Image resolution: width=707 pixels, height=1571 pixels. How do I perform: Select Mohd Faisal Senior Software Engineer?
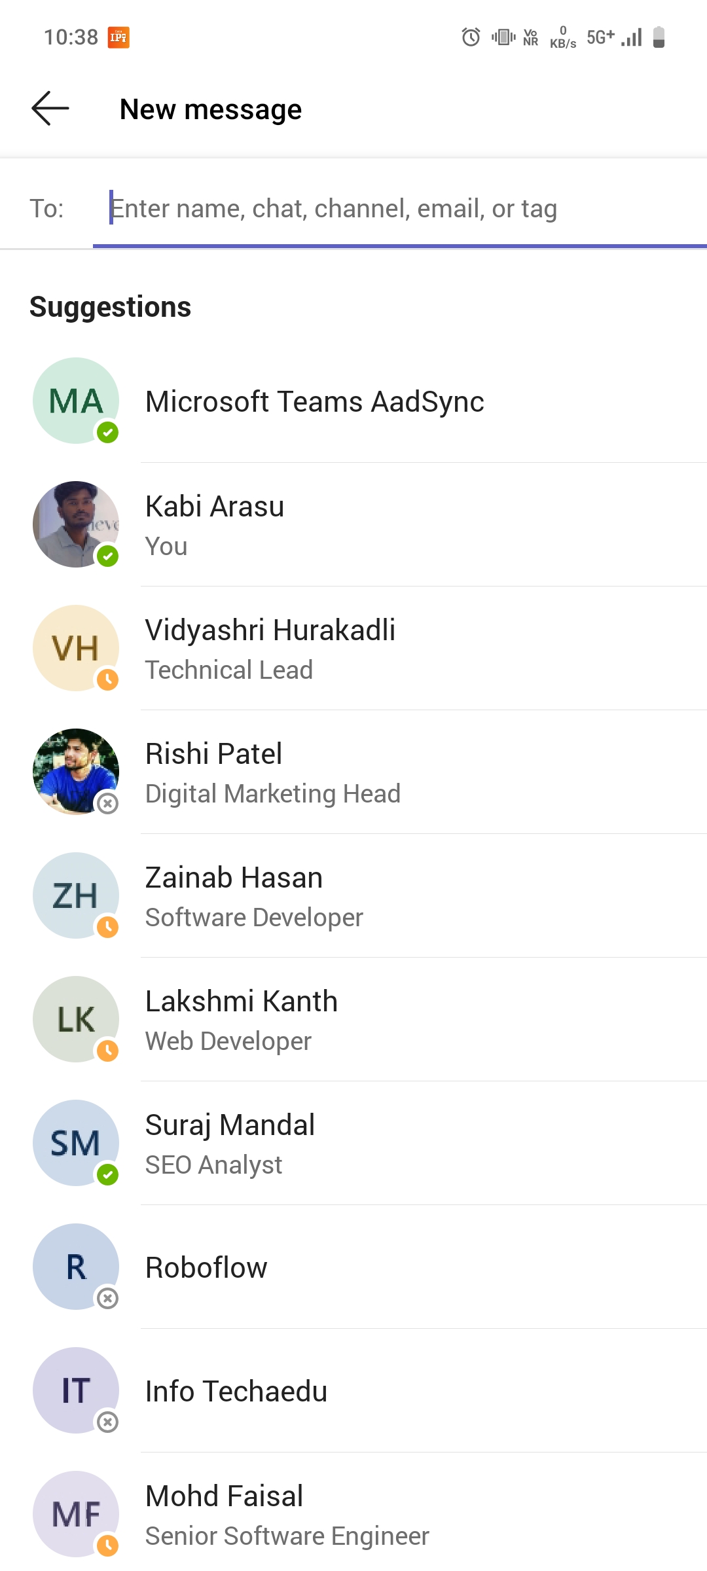pos(353,1514)
